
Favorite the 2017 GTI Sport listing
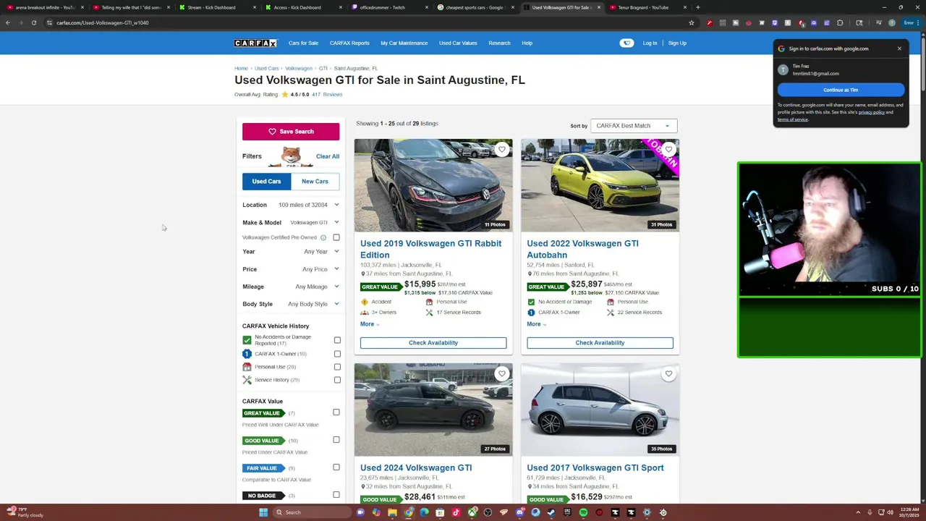668,374
